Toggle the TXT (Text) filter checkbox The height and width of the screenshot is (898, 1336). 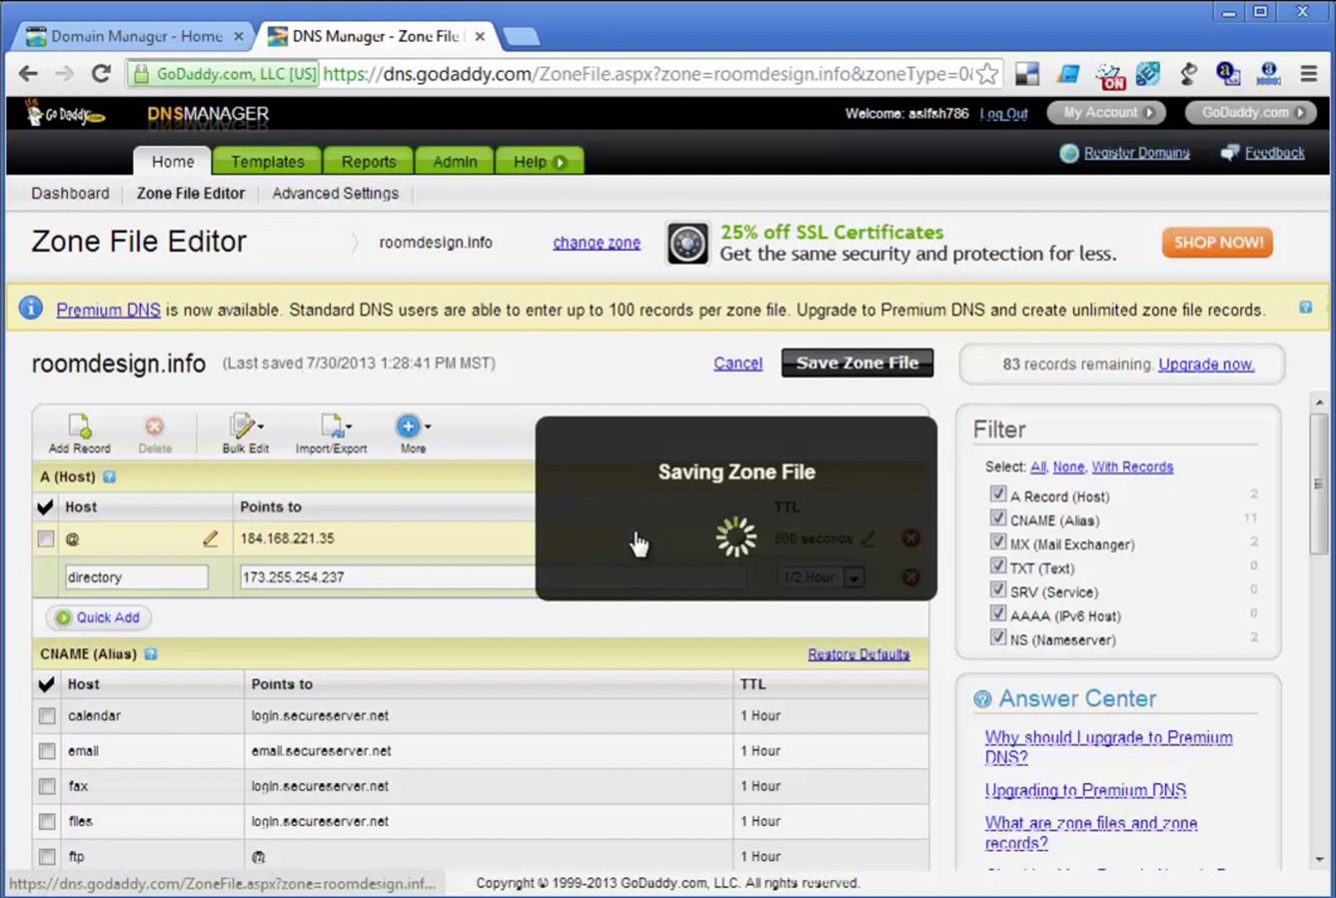pos(998,566)
